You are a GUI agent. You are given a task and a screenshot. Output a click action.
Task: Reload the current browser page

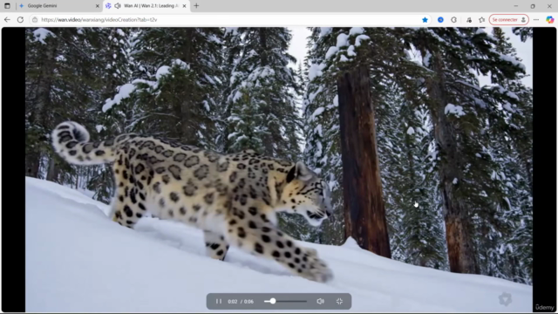coord(20,19)
